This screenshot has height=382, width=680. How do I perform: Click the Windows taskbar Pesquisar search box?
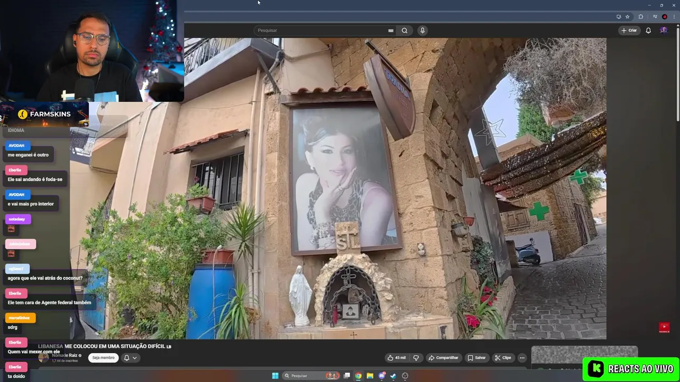tap(311, 376)
